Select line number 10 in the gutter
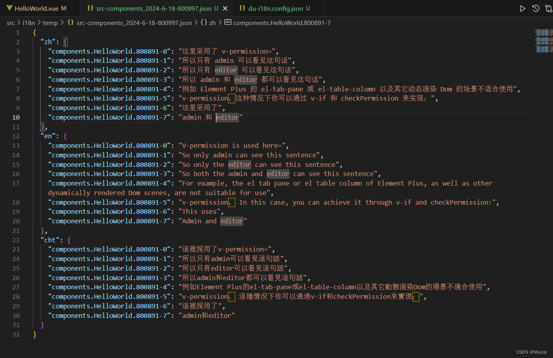 [x=16, y=117]
